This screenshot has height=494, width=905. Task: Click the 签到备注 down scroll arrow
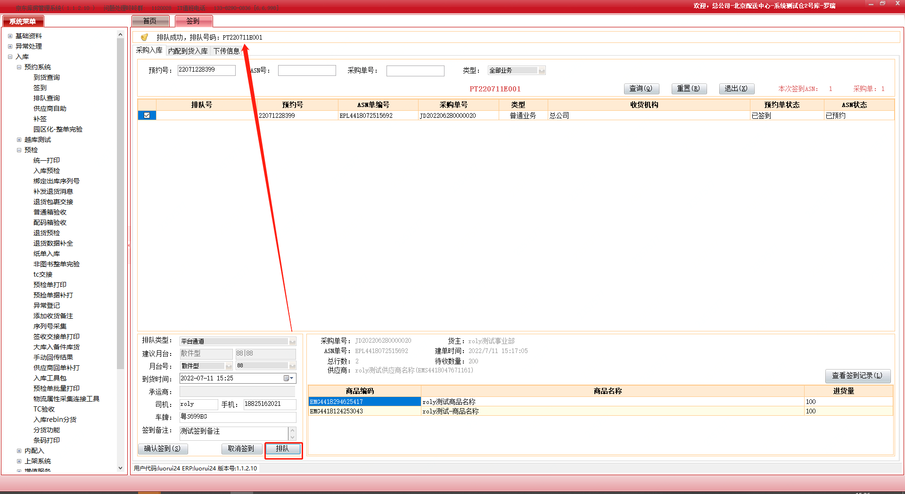(292, 437)
